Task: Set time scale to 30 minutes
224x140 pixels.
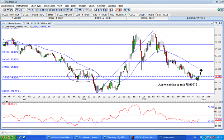Action: point(47,10)
